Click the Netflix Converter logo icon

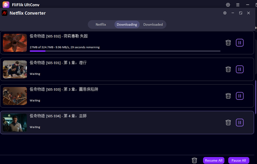[x=5, y=13]
